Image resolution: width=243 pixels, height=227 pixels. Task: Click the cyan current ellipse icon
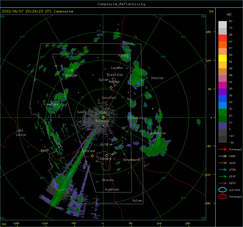(x=222, y=190)
